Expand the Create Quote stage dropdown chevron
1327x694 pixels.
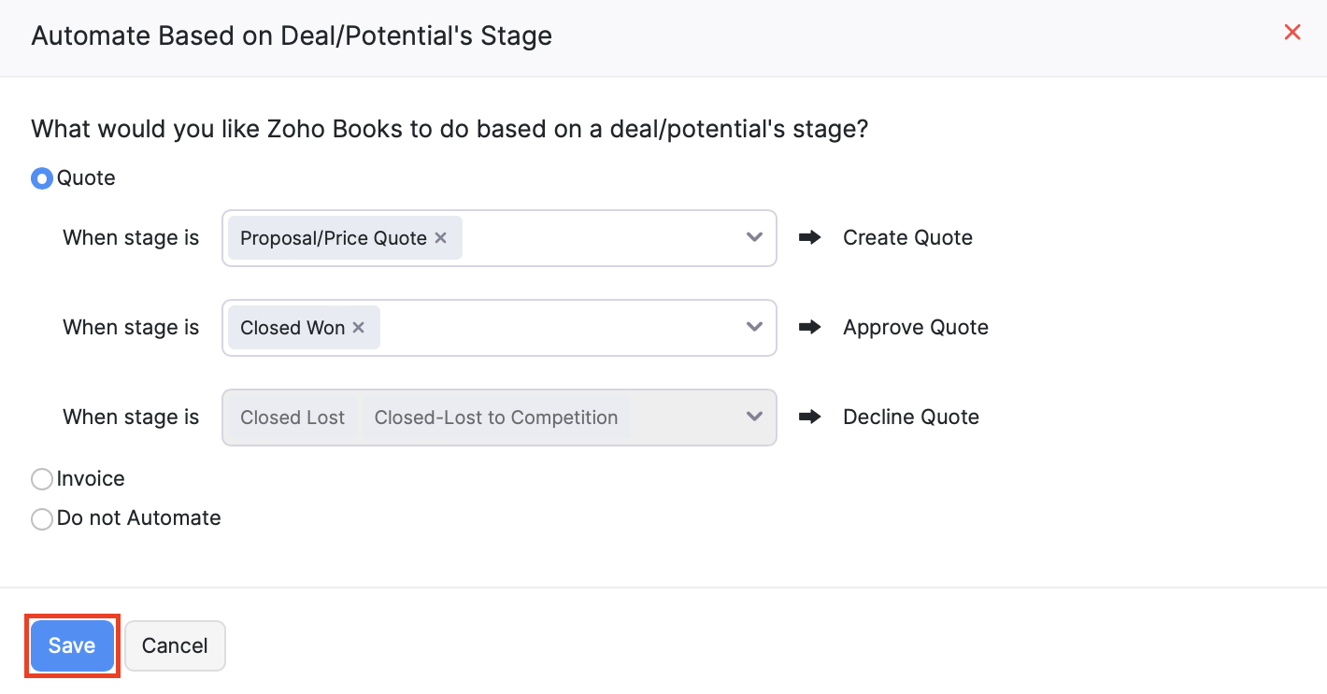pyautogui.click(x=755, y=238)
